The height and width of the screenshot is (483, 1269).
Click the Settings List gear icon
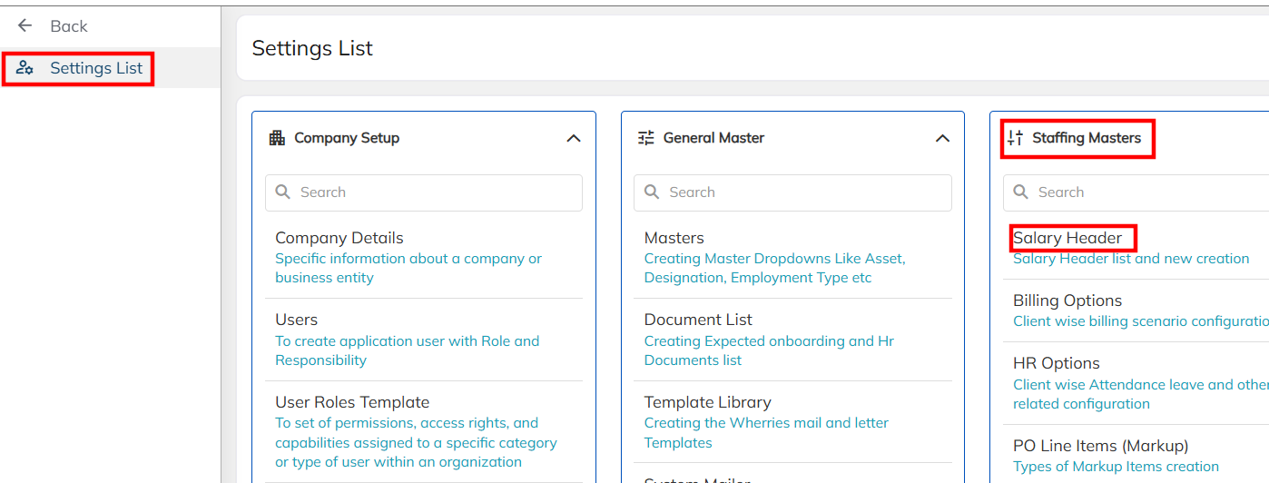click(25, 68)
